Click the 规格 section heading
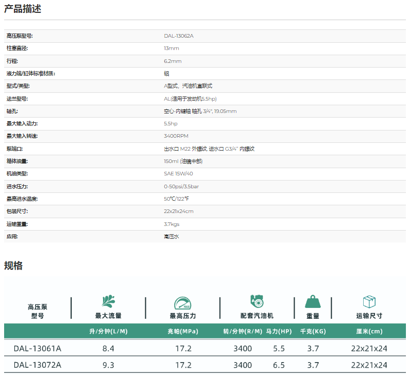 [13, 266]
